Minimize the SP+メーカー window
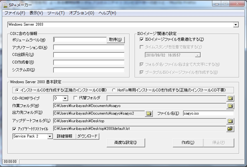Screen dimensions: 247x167 (217, 4)
